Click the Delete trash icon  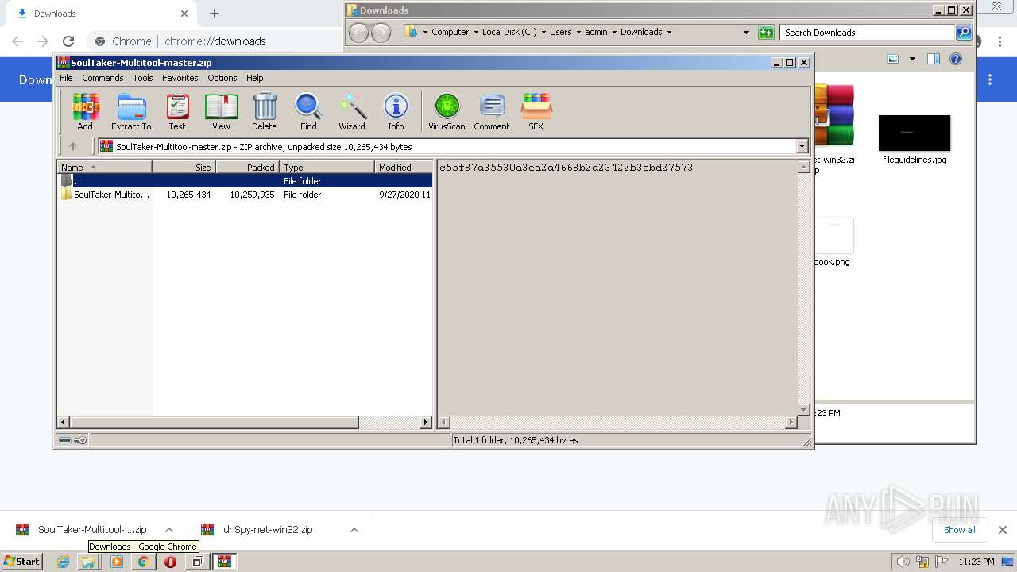point(265,111)
